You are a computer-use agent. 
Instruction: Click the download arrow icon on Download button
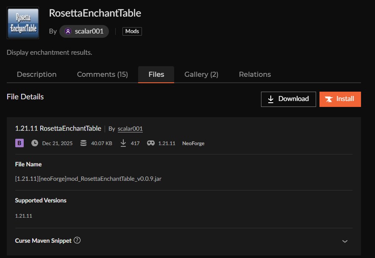point(271,99)
